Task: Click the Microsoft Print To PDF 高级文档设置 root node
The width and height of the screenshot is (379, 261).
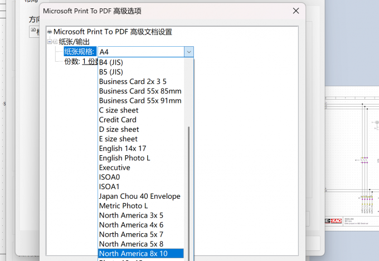Action: [113, 32]
